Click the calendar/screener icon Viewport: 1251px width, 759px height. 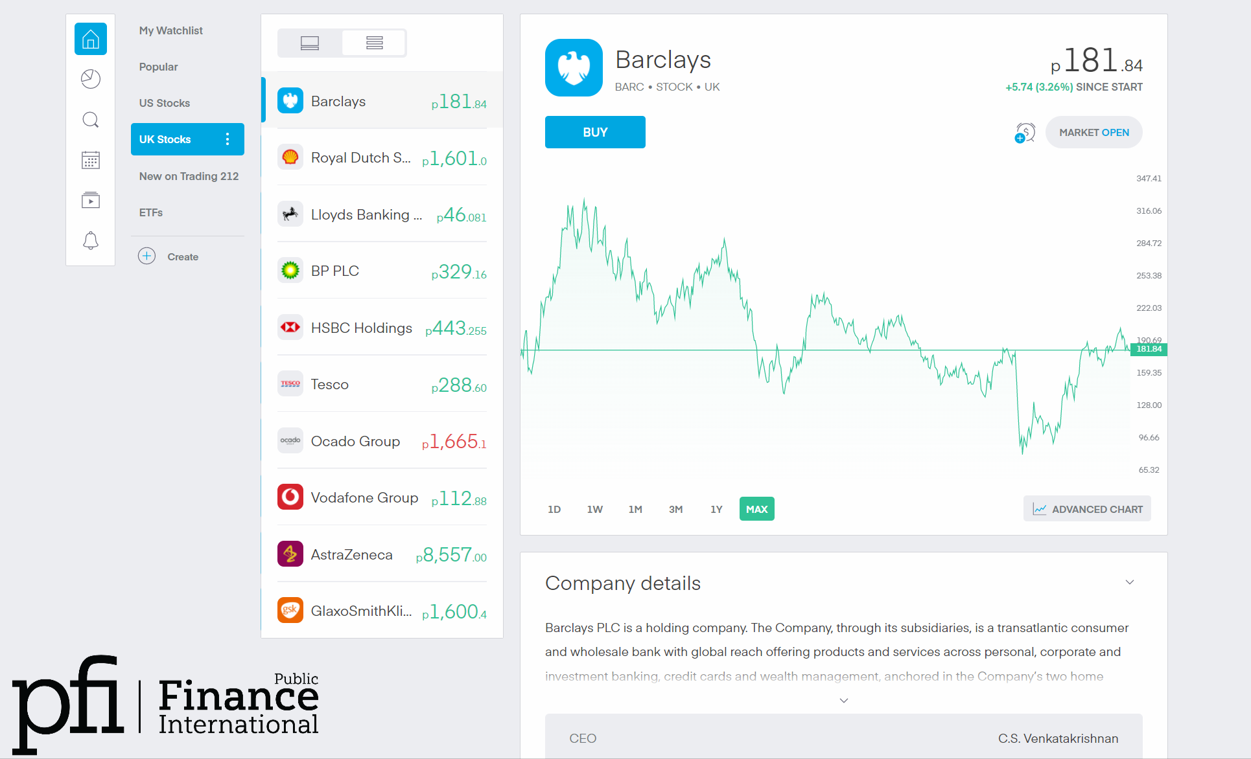pyautogui.click(x=89, y=161)
